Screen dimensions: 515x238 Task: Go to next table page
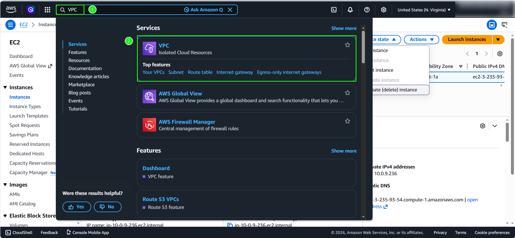[486, 54]
